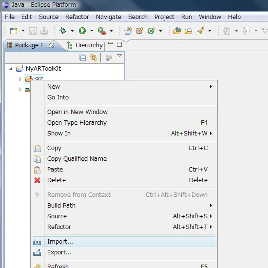Choose New in the context menu

tap(124, 87)
